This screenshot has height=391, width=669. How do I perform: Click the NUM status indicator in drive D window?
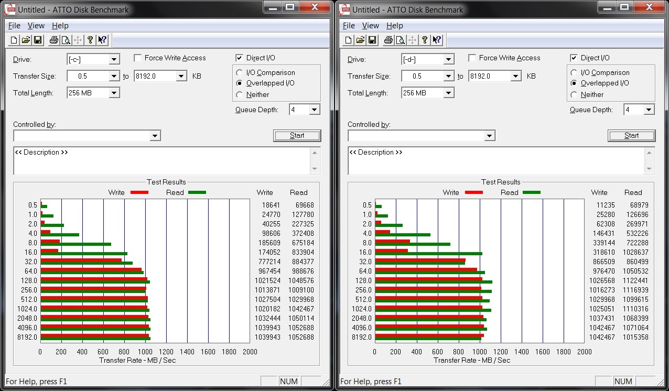pos(623,382)
